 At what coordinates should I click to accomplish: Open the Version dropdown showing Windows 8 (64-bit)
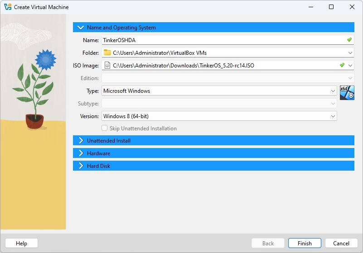coord(219,116)
